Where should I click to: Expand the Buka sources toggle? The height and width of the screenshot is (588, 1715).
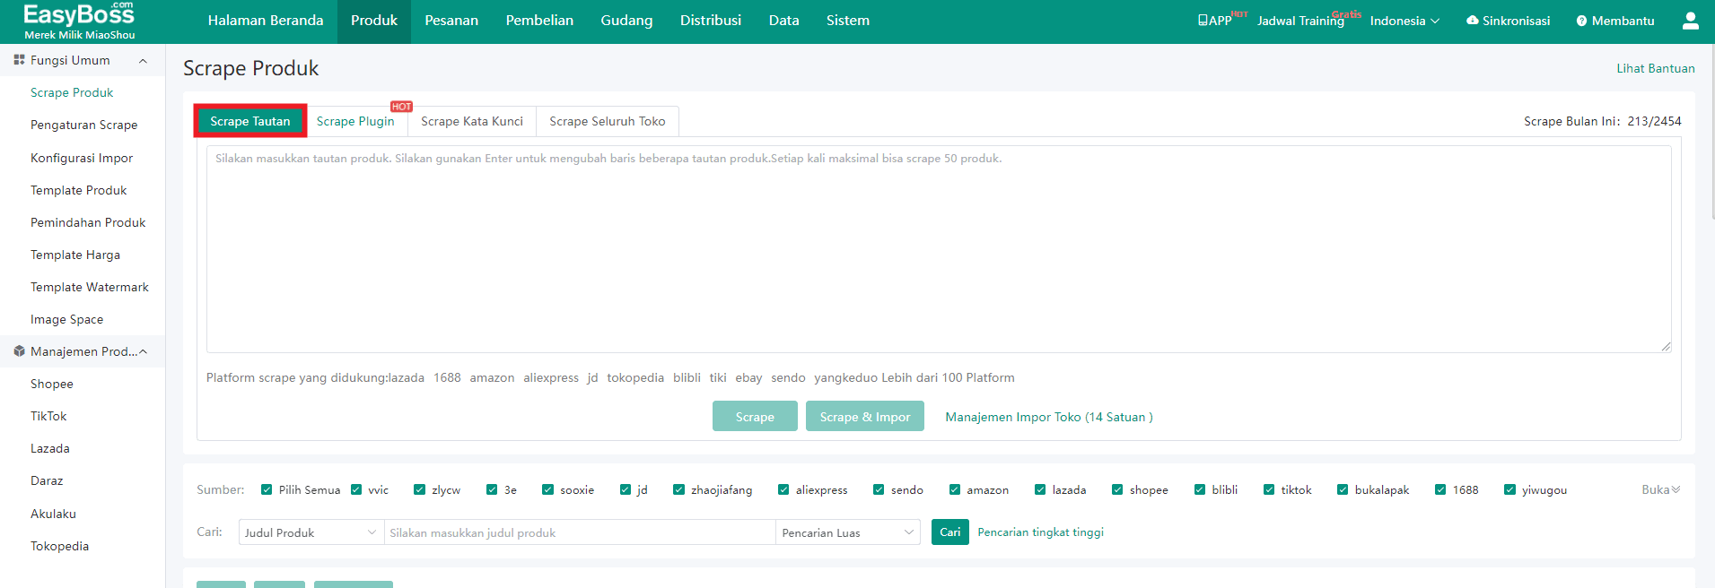(1661, 489)
